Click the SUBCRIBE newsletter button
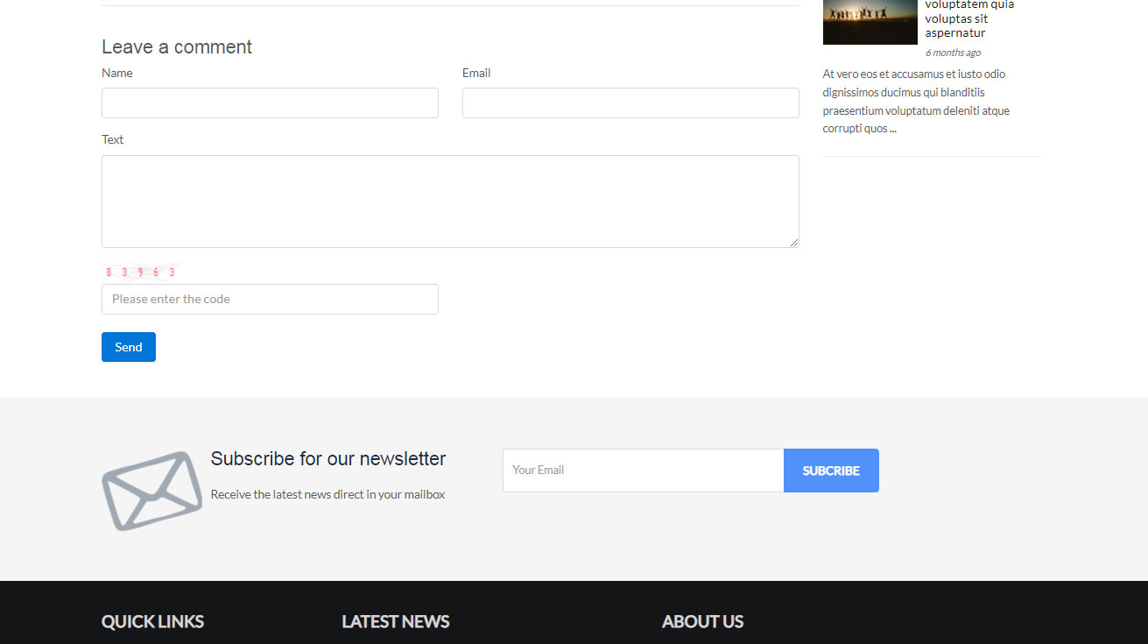The width and height of the screenshot is (1148, 644). (x=831, y=471)
